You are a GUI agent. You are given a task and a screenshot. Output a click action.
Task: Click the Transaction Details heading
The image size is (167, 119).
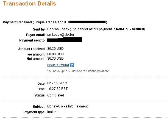click(29, 4)
